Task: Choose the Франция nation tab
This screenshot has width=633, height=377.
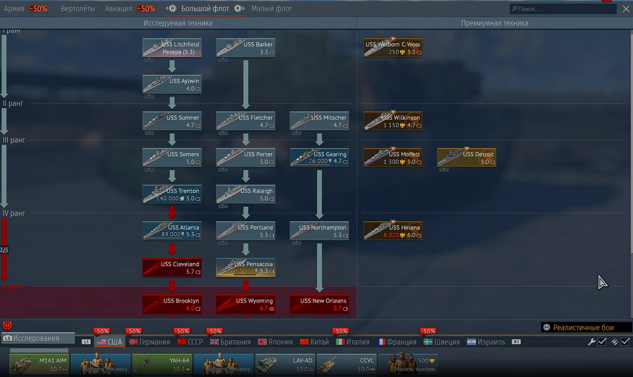Action: pyautogui.click(x=396, y=342)
